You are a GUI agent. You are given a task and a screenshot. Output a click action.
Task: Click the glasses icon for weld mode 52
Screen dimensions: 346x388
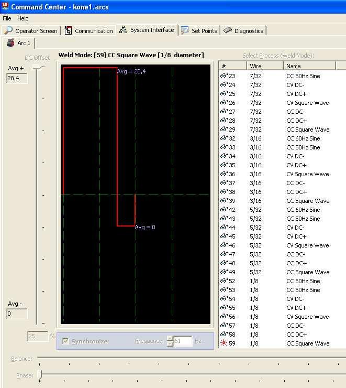pyautogui.click(x=224, y=281)
